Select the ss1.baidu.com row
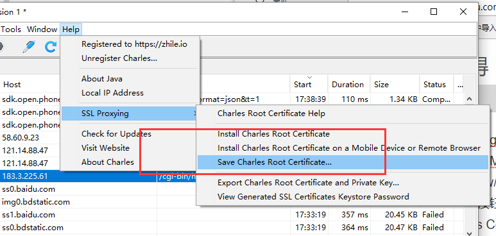The image size is (496, 236). coord(28,215)
